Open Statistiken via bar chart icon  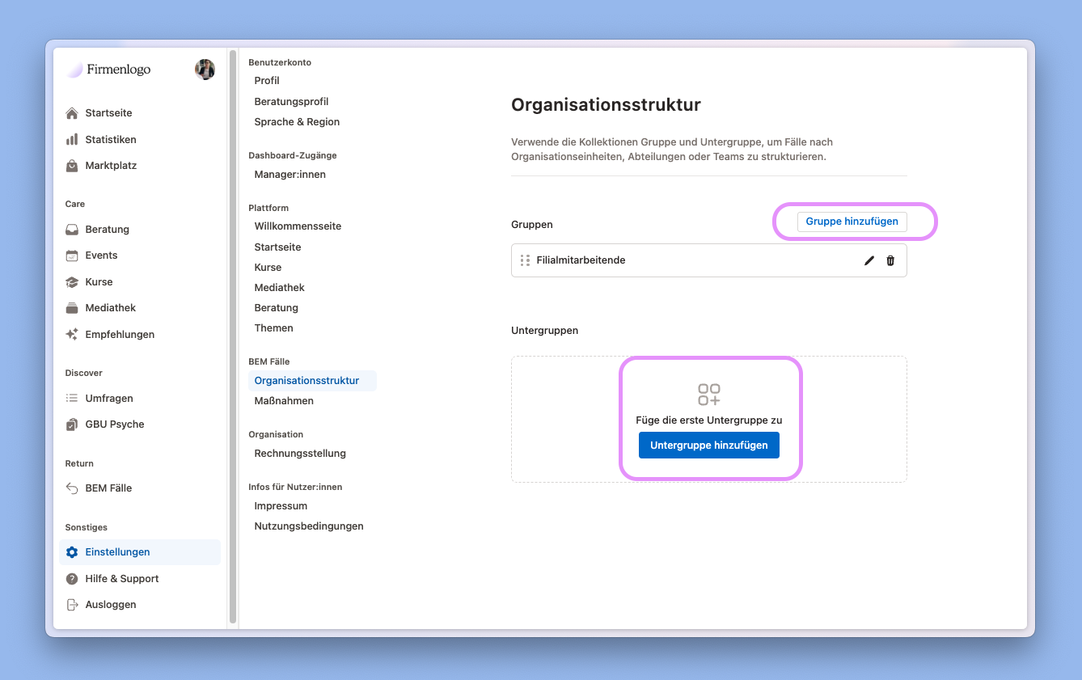(x=72, y=140)
